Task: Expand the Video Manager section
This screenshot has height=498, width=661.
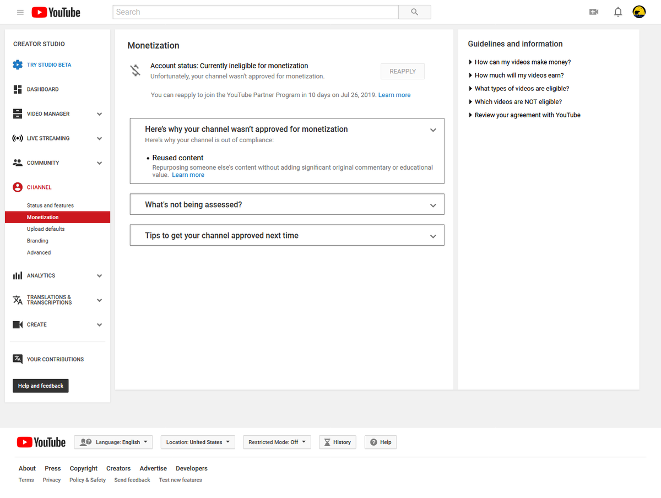Action: click(100, 114)
